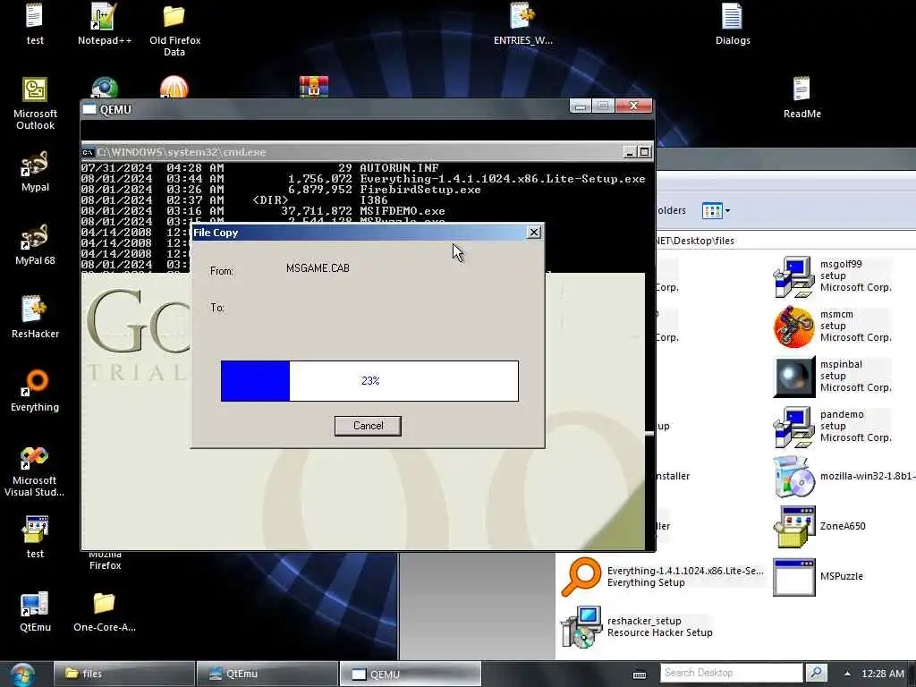The width and height of the screenshot is (916, 687).
Task: Cancel the File Copy operation
Action: [x=368, y=426]
